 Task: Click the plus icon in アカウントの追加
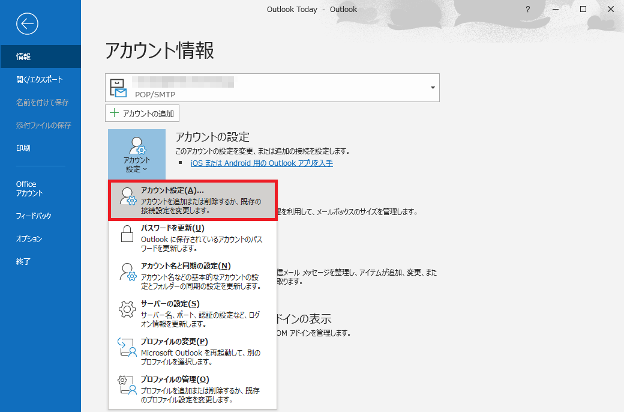point(114,113)
